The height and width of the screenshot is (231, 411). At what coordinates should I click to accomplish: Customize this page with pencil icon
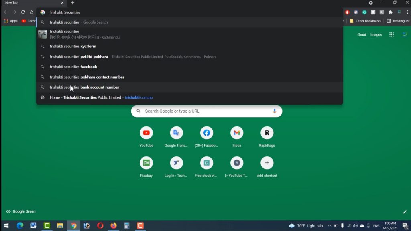[x=405, y=212]
